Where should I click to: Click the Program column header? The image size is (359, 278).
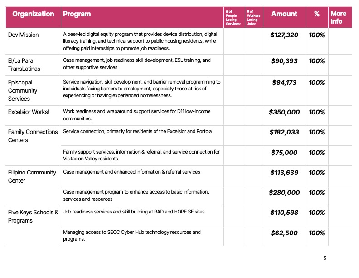(77, 14)
